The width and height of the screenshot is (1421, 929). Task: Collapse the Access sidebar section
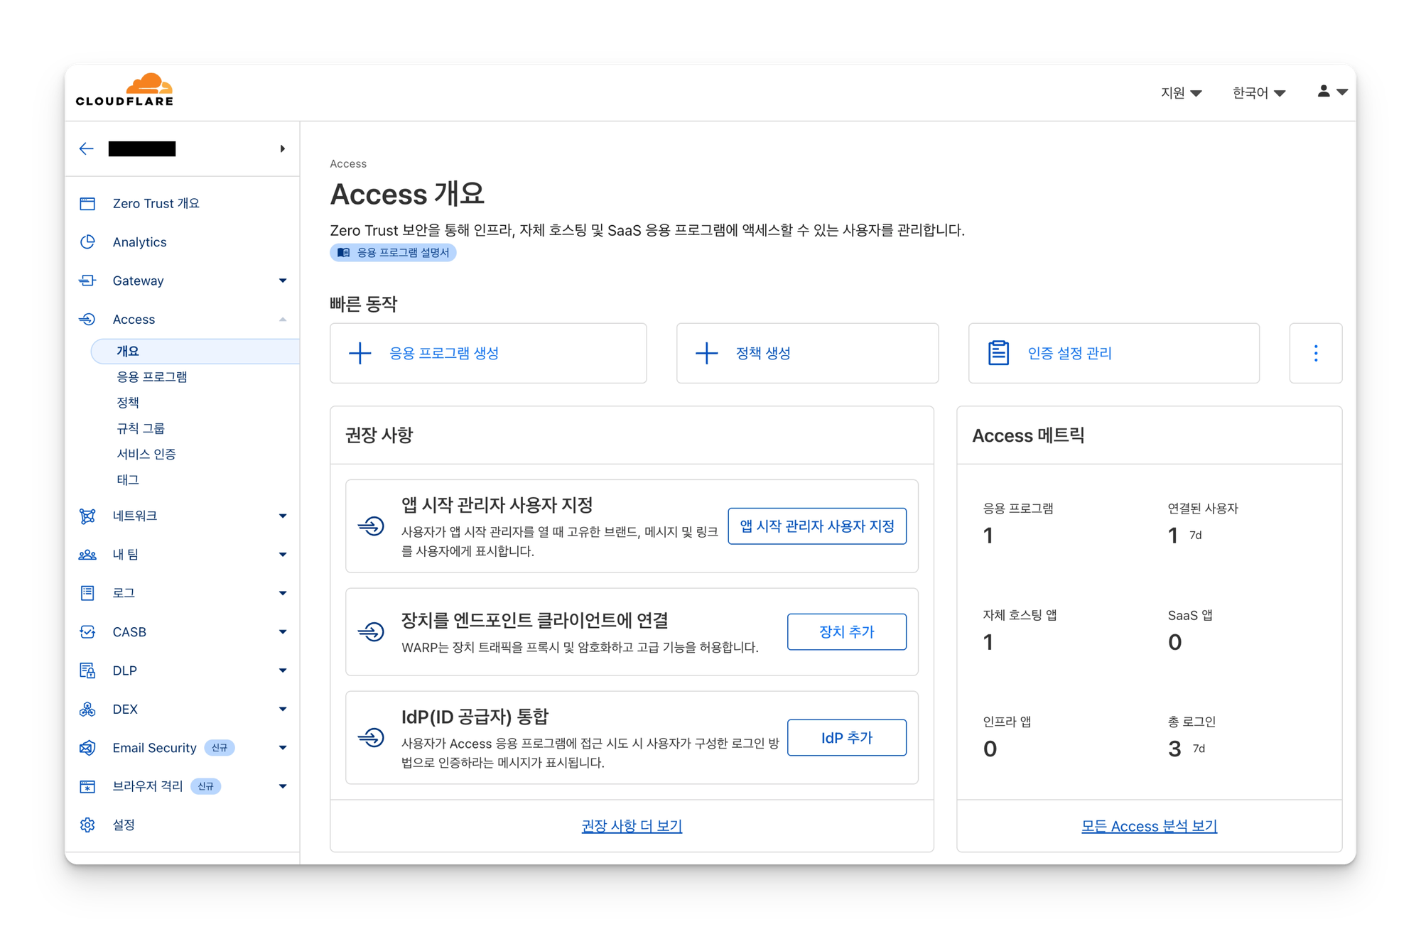point(283,320)
